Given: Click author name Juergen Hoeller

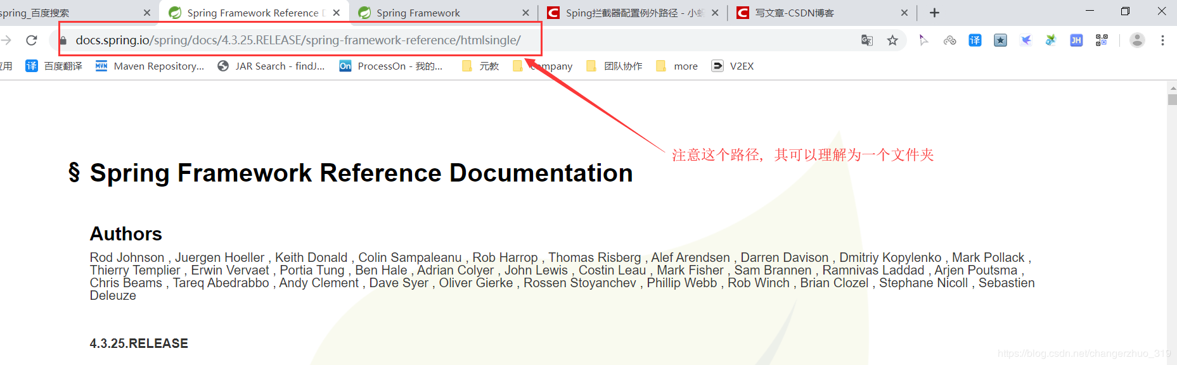Looking at the screenshot, I should pyautogui.click(x=220, y=257).
